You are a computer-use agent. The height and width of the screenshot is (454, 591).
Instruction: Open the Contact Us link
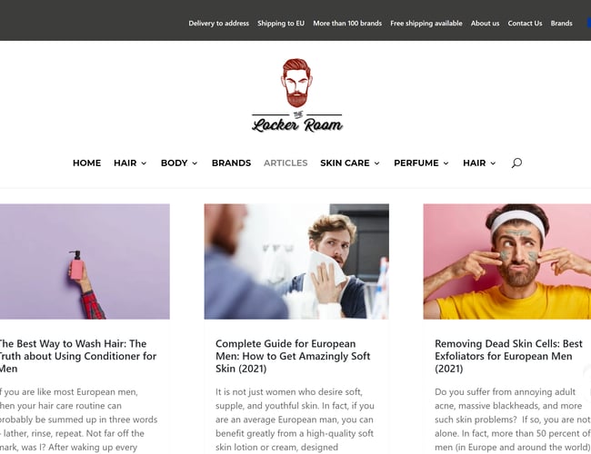pyautogui.click(x=525, y=24)
